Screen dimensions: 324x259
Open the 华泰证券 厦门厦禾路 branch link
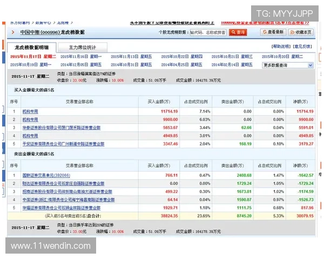click(x=62, y=128)
